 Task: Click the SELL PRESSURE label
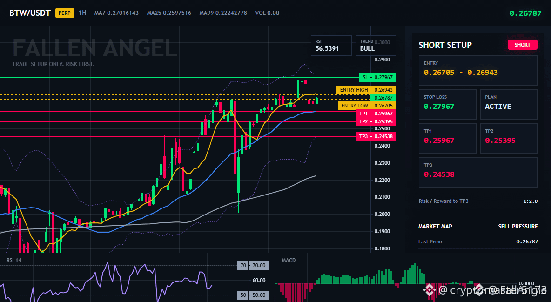(517, 227)
